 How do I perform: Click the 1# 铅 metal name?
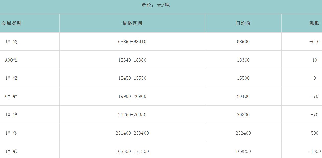point(12,78)
